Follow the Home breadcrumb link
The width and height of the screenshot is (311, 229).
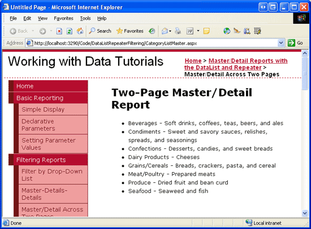pyautogui.click(x=193, y=61)
